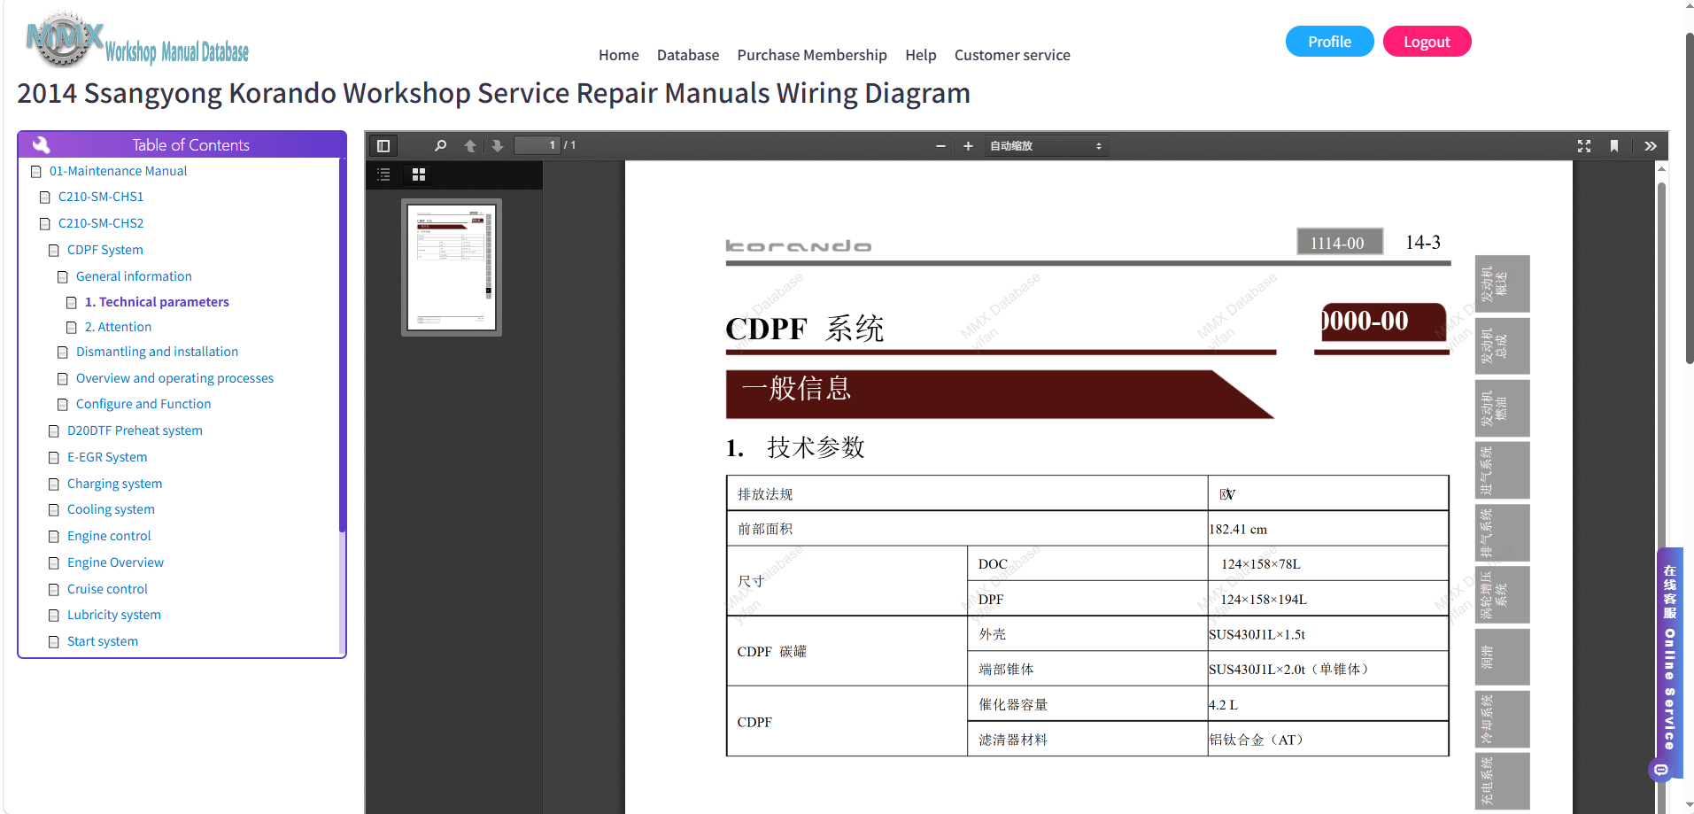Open Start system entry
Viewport: 1694px width, 814px height.
tap(103, 641)
